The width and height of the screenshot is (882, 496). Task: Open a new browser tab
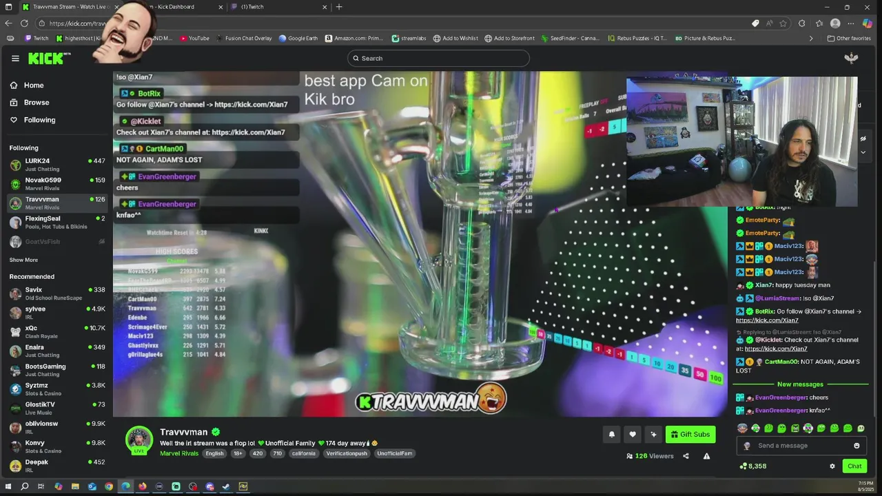[x=339, y=7]
